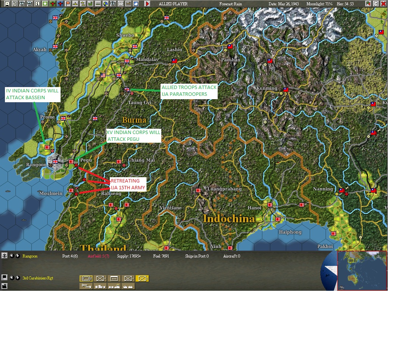This screenshot has width=410, height=340.
Task: Click the 'C' button in top bar
Action: [x=376, y=4]
